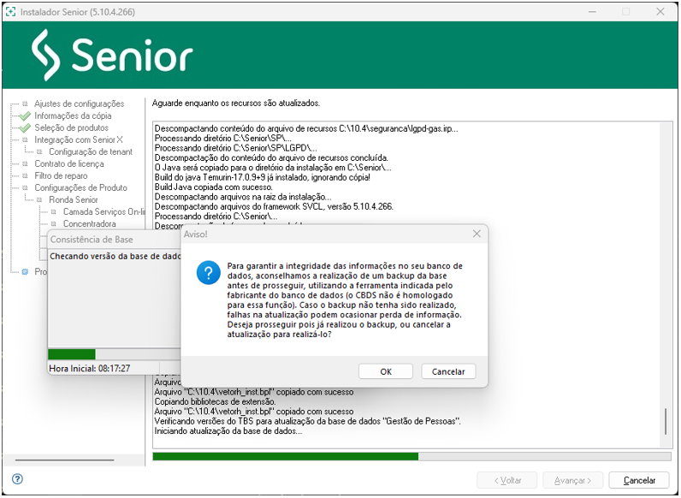Select Integração com Senior X step

coord(79,140)
